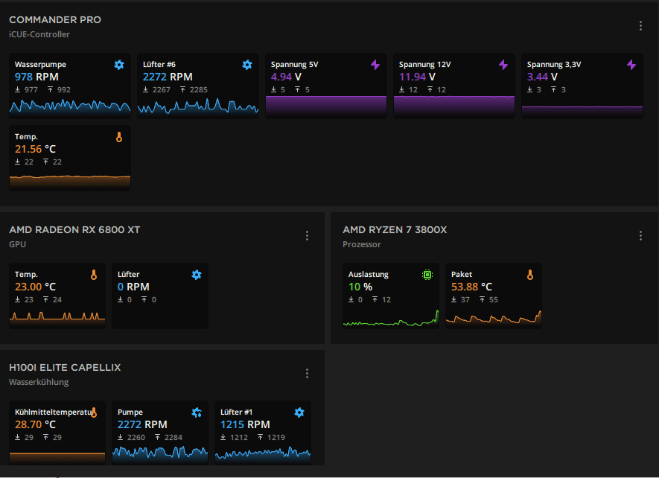Click the fan icon on GPU Lüfter tile
Image resolution: width=659 pixels, height=478 pixels.
coord(197,275)
